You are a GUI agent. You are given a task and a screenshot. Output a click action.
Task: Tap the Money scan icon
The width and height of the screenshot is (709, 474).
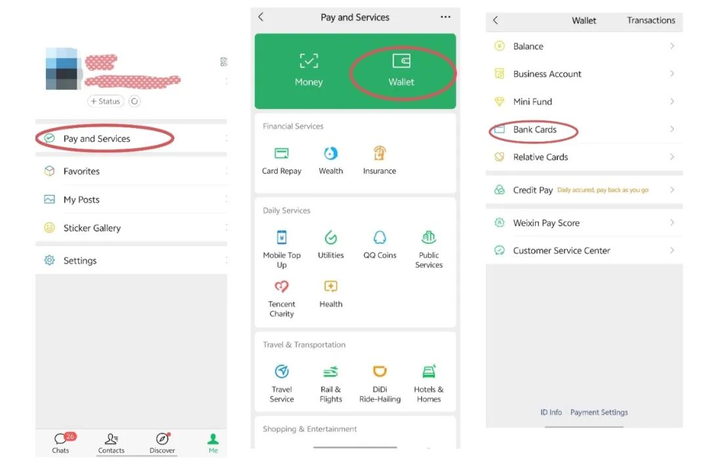tap(309, 60)
